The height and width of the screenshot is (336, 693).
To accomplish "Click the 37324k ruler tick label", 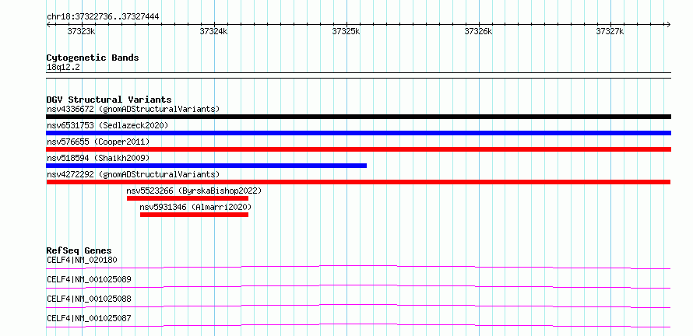I will [213, 31].
